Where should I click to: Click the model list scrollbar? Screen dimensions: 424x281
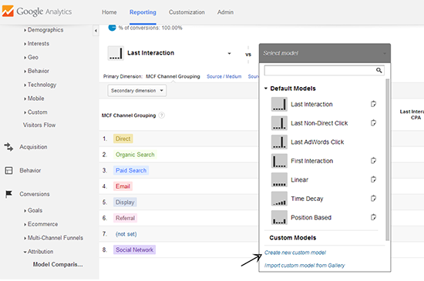point(387,159)
